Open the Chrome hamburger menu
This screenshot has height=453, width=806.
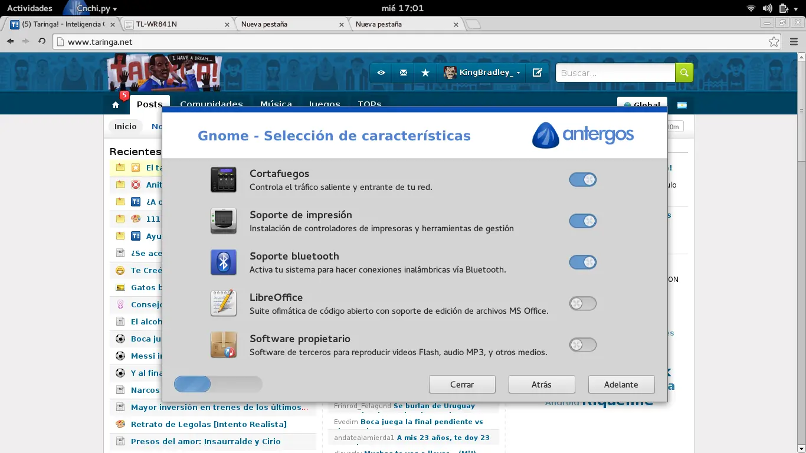pyautogui.click(x=794, y=41)
